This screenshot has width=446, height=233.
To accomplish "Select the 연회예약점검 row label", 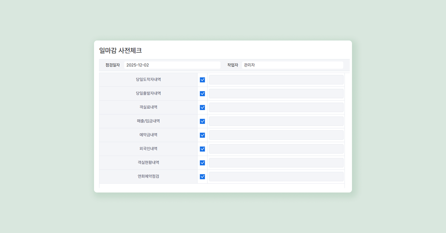I will [x=148, y=177].
